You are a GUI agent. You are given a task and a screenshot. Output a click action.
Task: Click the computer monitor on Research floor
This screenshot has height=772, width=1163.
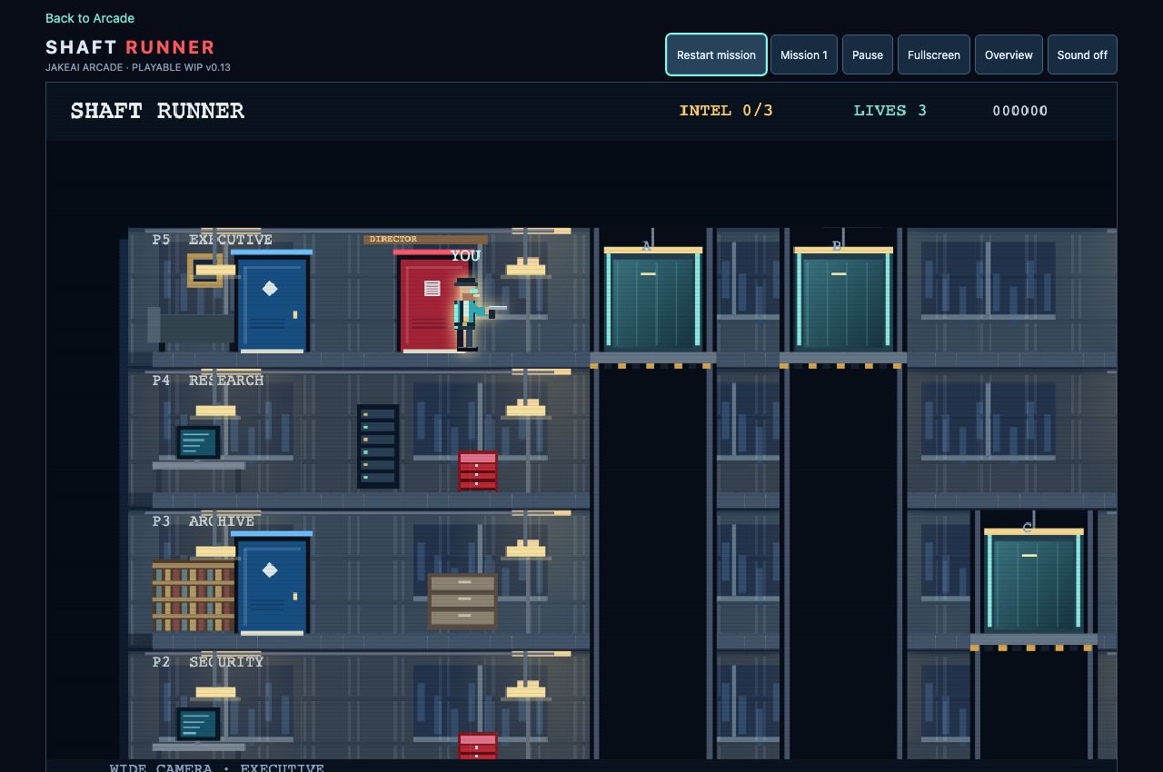(x=198, y=442)
